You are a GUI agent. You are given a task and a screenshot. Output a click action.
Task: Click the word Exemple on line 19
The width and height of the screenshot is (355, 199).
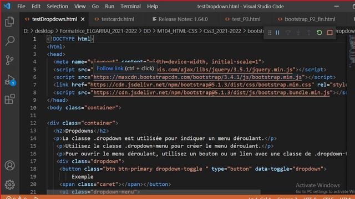point(83,177)
